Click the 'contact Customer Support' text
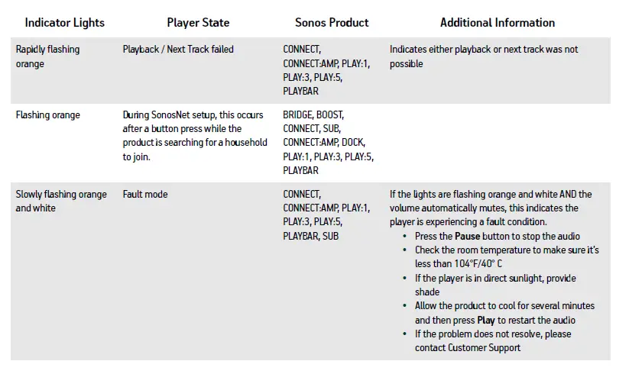Screen dimensions: 629x374 (x=467, y=348)
